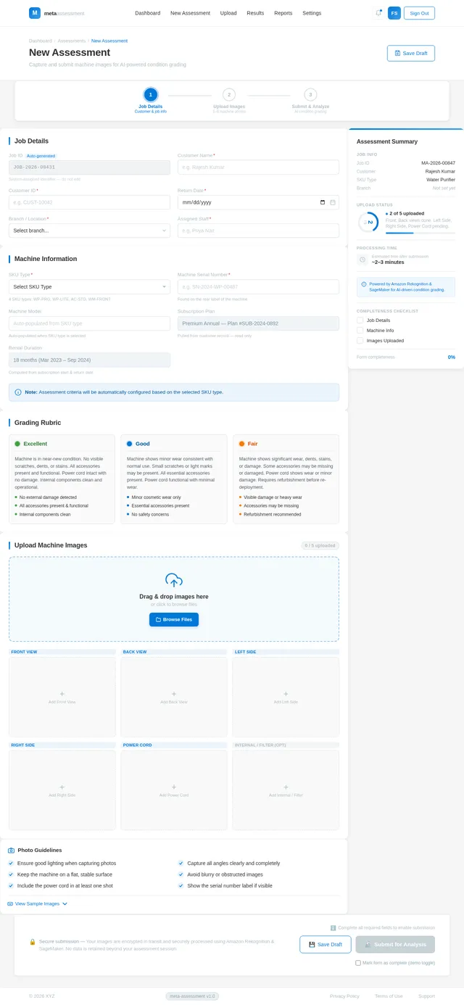This screenshot has width=464, height=1005.
Task: Click the Browse Files button
Action: click(174, 619)
